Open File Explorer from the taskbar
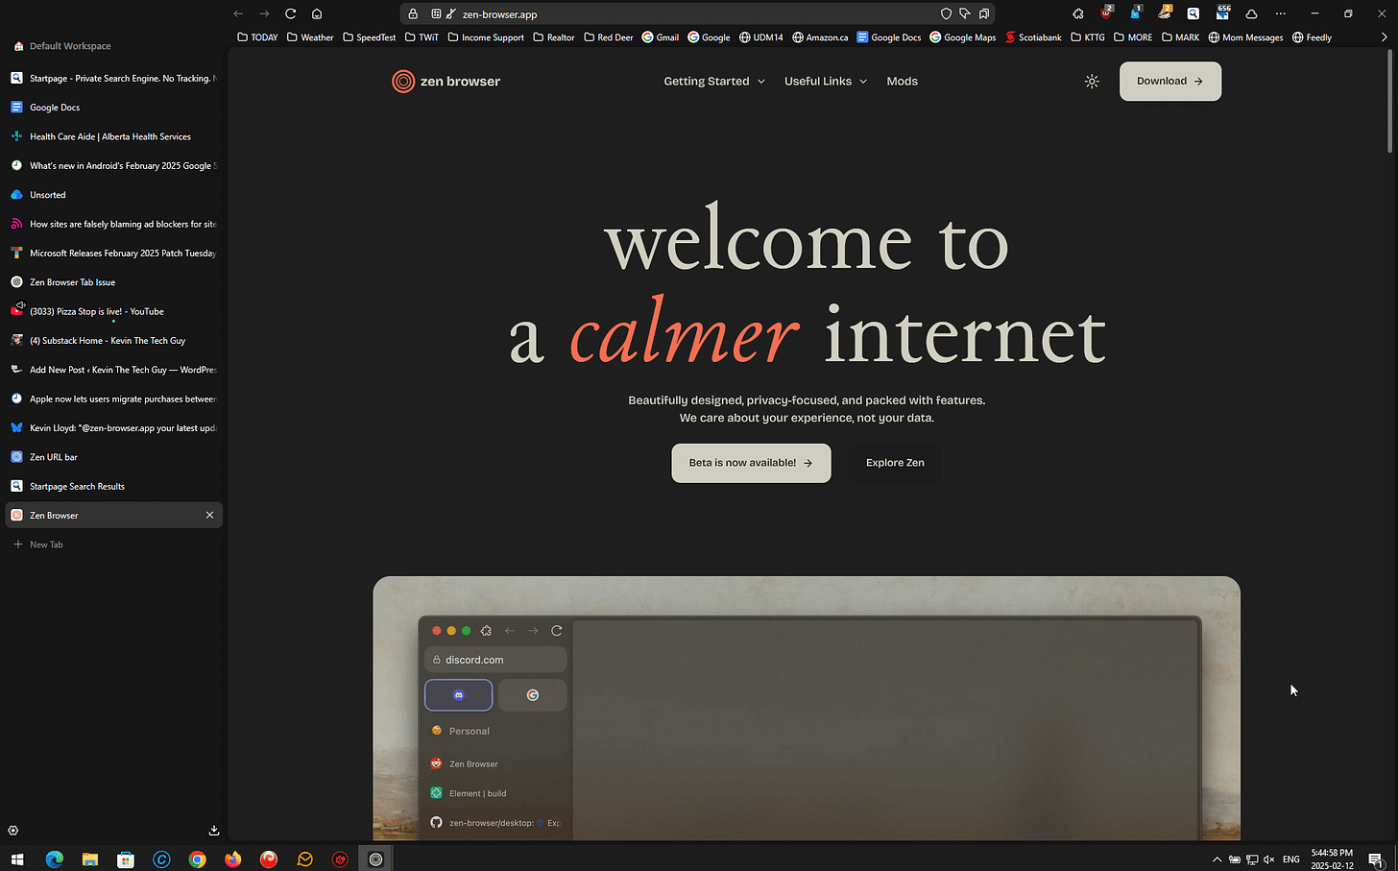 pyautogui.click(x=90, y=859)
